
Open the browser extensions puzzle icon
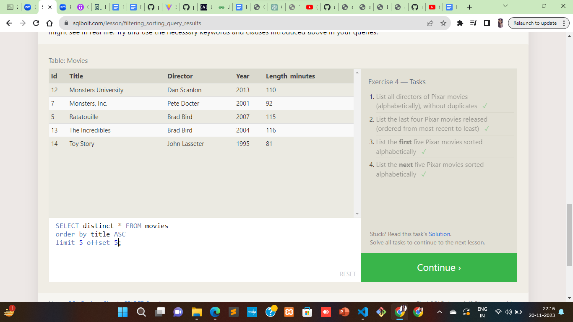click(460, 23)
